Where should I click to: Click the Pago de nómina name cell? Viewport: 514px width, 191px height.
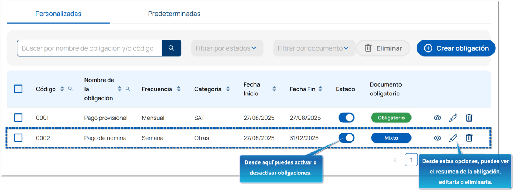tap(105, 138)
